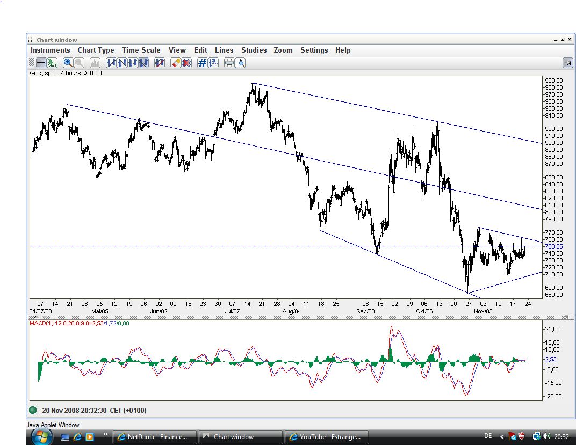Click the Jul/07 date axis label
Image resolution: width=576 pixels, height=445 pixels.
pyautogui.click(x=232, y=311)
